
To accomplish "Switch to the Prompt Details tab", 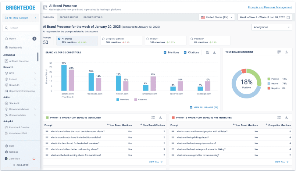I will [93, 17].
